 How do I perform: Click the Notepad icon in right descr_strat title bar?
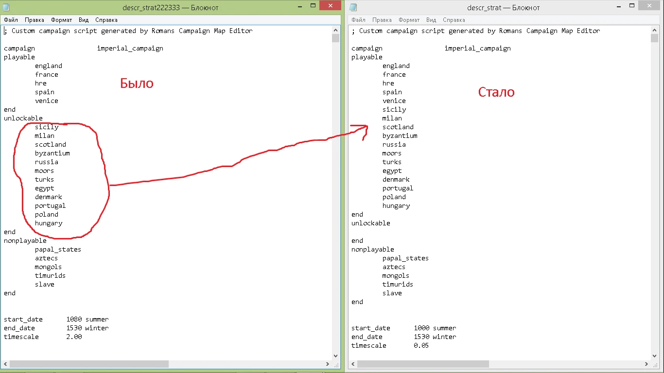pos(353,7)
